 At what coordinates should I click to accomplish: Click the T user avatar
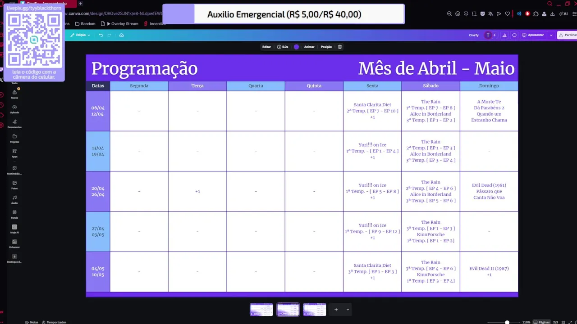pos(488,35)
